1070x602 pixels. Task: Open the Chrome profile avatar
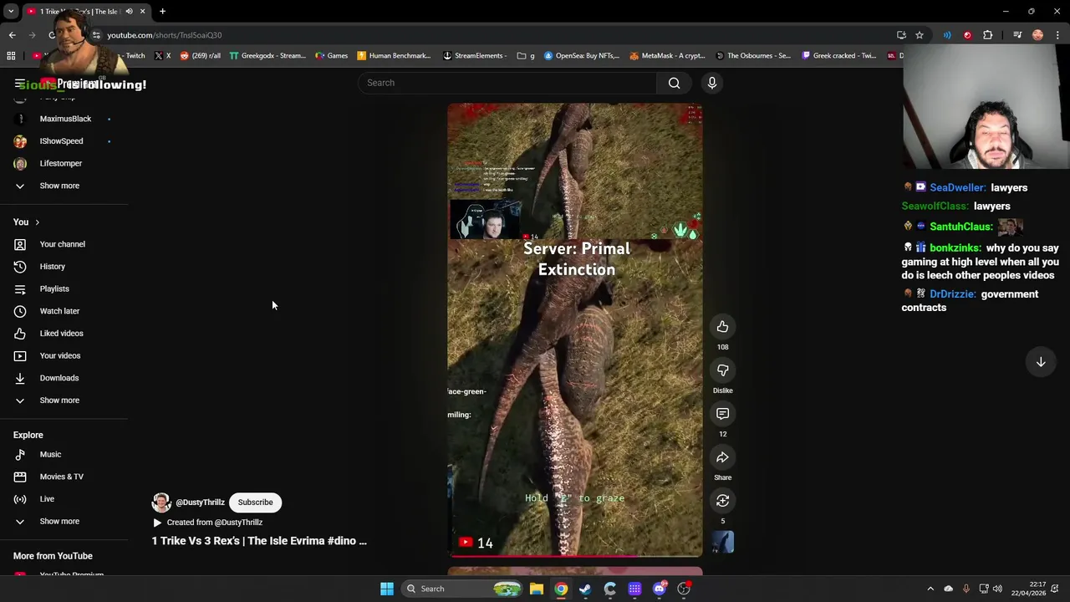(1037, 35)
